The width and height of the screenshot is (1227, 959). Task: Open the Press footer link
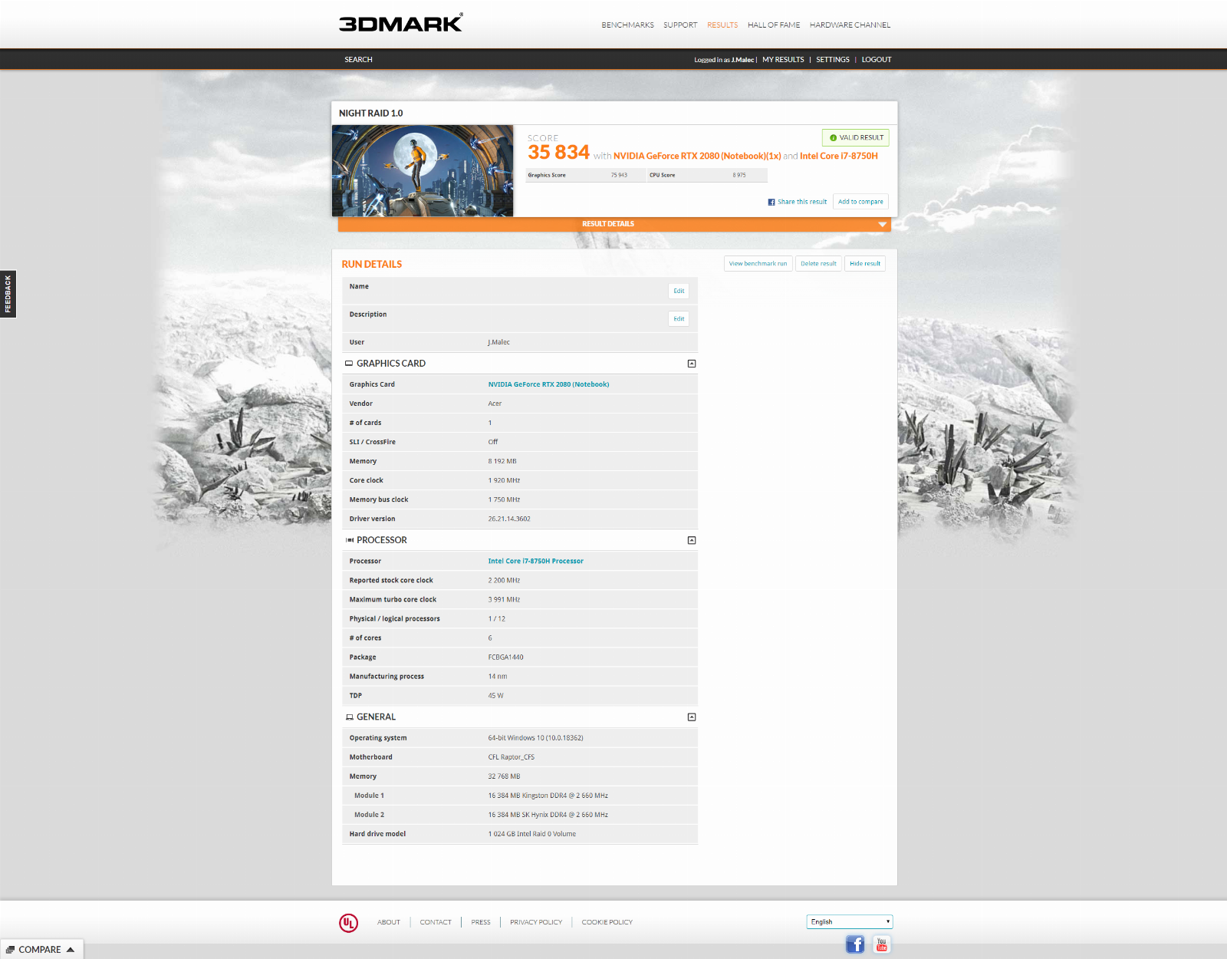pos(481,922)
